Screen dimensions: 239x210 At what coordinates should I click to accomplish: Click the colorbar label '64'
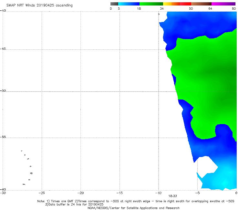point(210,9)
